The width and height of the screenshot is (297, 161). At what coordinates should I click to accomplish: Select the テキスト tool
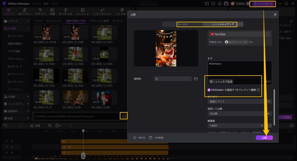coord(40,12)
